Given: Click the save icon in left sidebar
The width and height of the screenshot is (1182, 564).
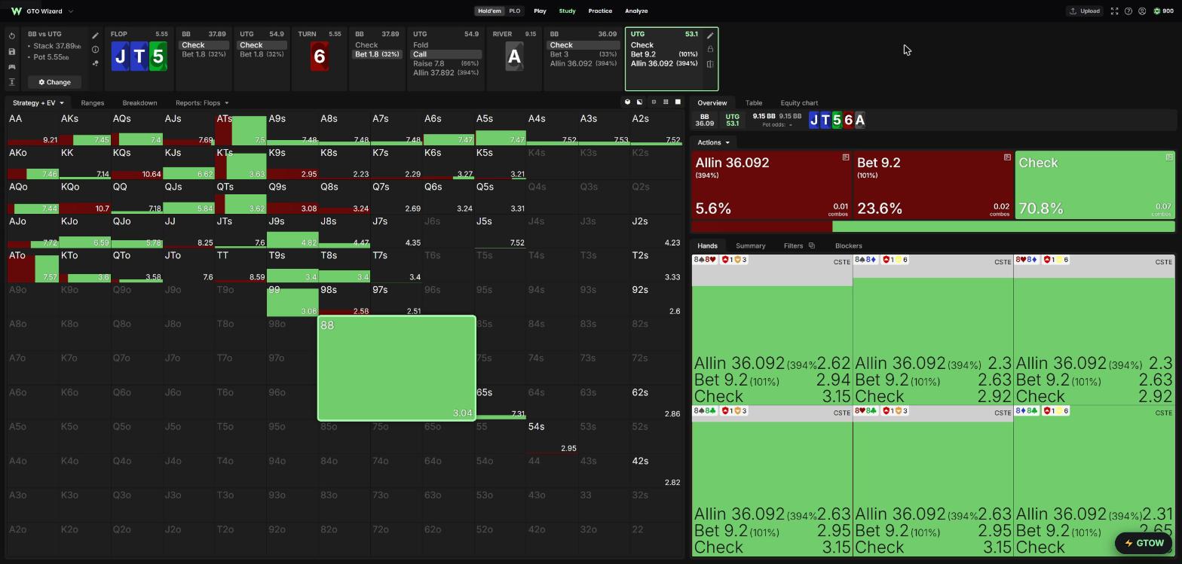Looking at the screenshot, I should point(12,51).
